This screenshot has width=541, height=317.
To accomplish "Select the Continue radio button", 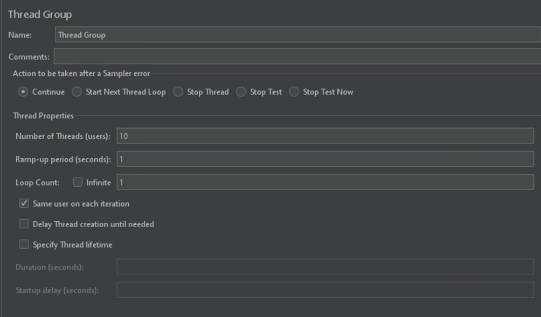I will coord(23,92).
